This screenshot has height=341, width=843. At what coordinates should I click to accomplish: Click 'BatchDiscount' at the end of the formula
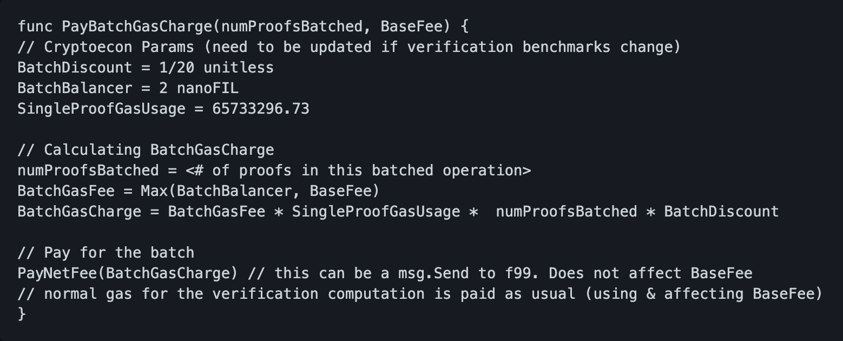721,212
